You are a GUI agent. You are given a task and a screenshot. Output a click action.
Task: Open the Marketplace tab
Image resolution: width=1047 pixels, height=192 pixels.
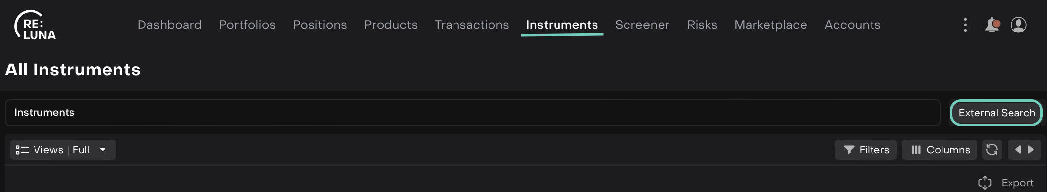coord(771,25)
